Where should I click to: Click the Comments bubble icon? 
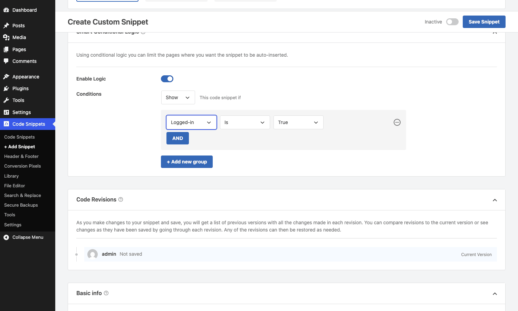6,61
